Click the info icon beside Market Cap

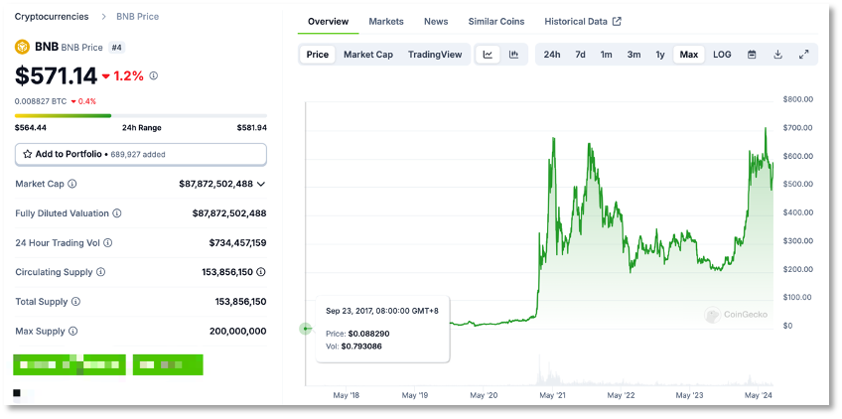tap(71, 184)
